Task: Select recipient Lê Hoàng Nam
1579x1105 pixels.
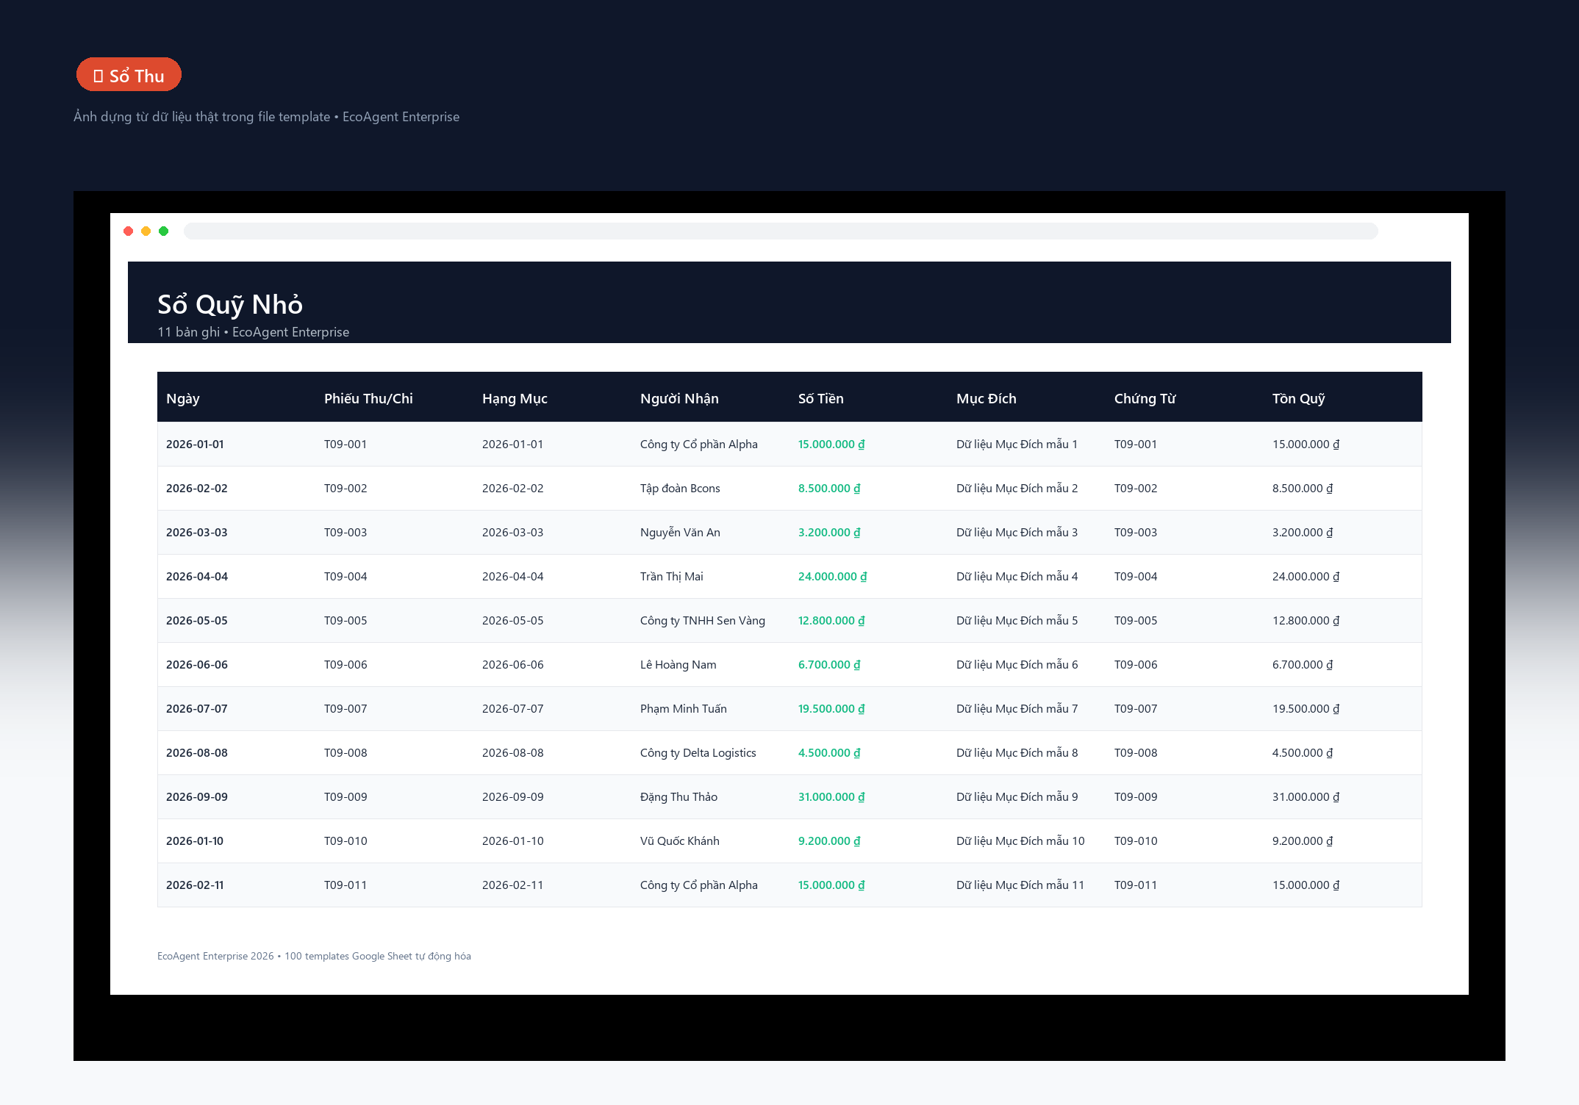Action: [x=678, y=664]
